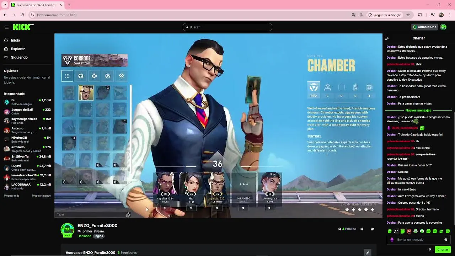Open the Kick hamburger menu
Screen dimensions: 455x256
[7, 27]
